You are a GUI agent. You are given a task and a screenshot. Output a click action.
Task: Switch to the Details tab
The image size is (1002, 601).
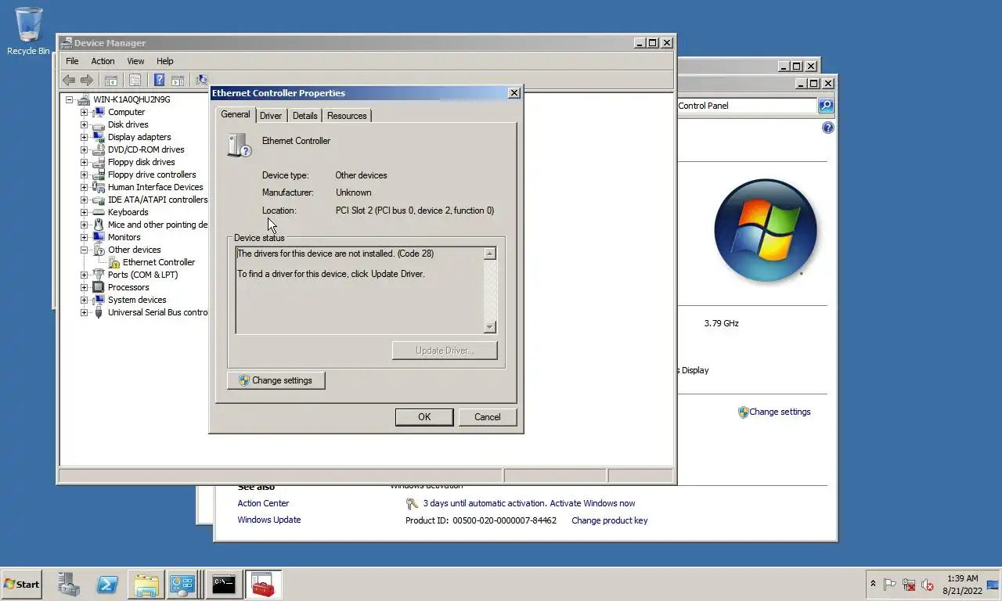(305, 116)
